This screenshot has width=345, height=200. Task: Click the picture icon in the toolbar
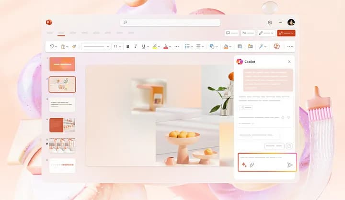click(250, 46)
